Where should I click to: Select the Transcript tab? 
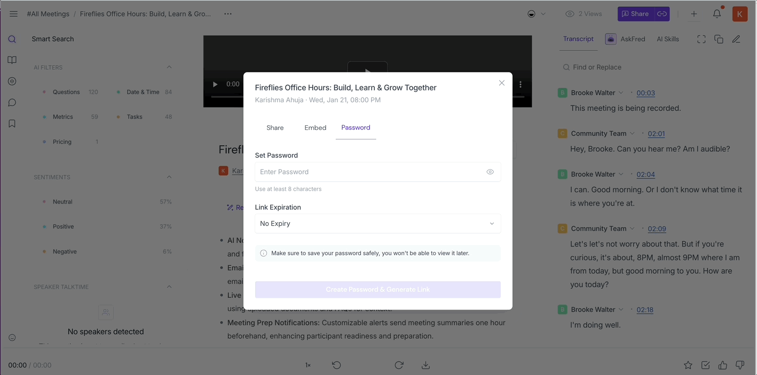click(578, 39)
